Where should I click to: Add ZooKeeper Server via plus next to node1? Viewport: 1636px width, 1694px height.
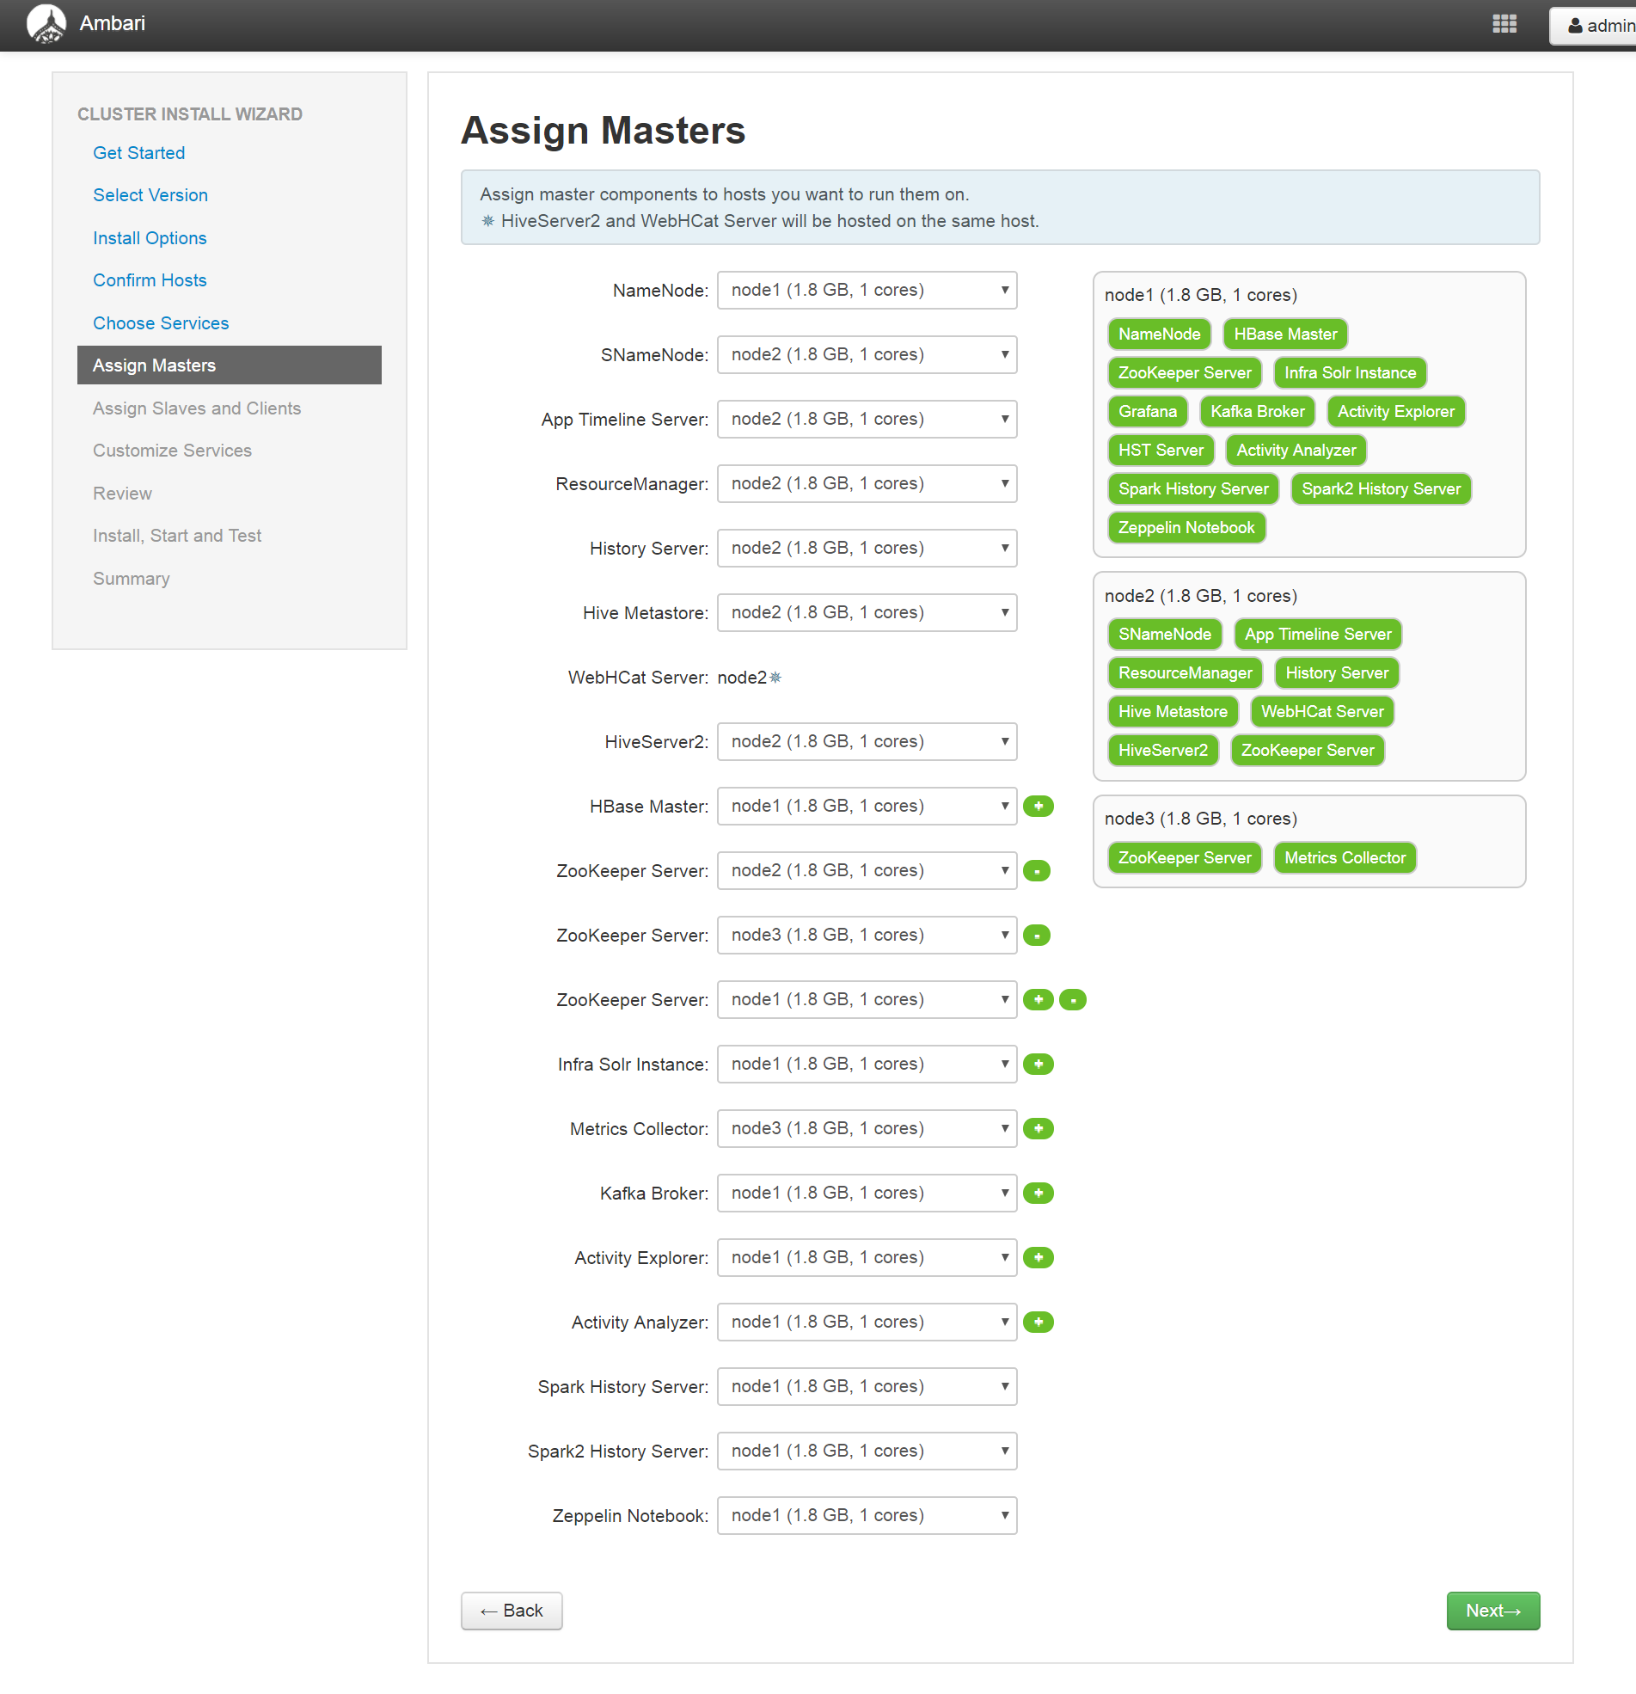coord(1038,999)
